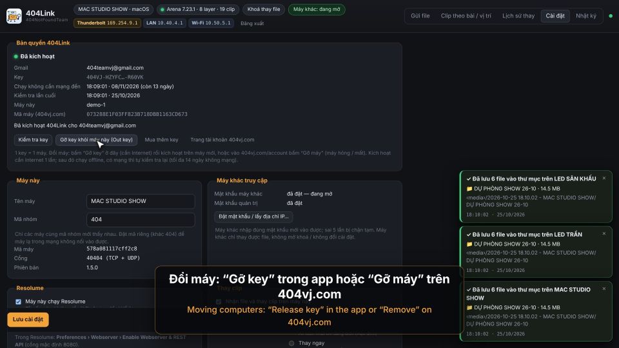
Task: Click Đặt mật khẩu / lấy địa chỉ IP button
Action: [x=253, y=217]
